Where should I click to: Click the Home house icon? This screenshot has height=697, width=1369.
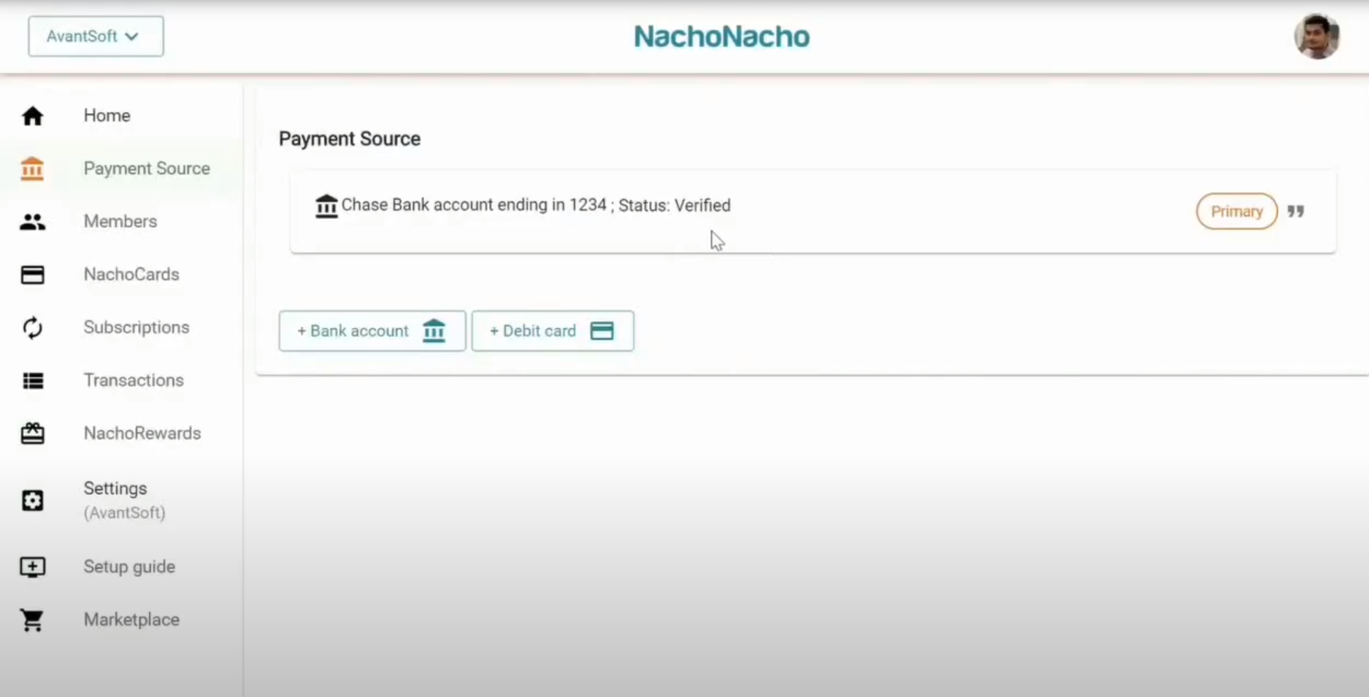click(x=32, y=116)
